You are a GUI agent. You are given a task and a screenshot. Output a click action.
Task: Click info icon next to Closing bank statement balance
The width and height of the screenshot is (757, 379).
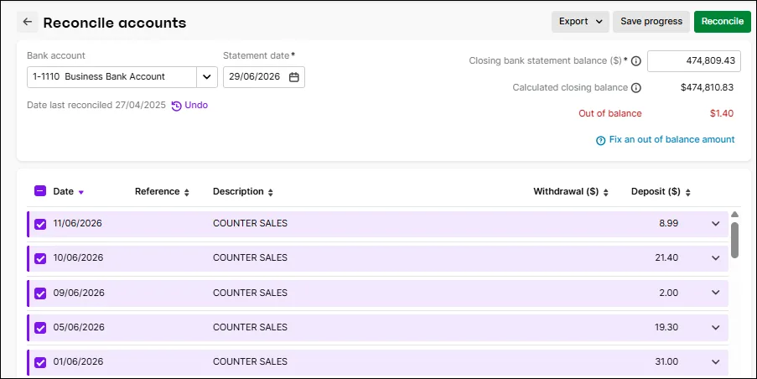pos(636,61)
